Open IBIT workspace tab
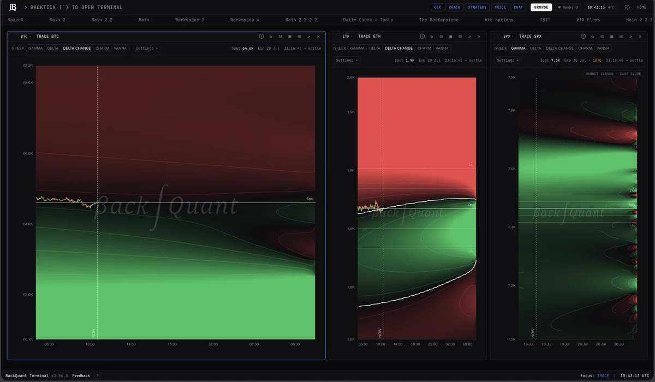This screenshot has height=382, width=655. 545,20
